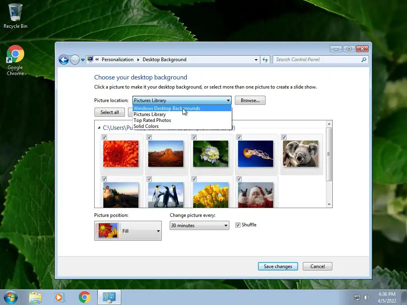This screenshot has height=305, width=407.
Task: Click the Browse... button
Action: click(250, 100)
